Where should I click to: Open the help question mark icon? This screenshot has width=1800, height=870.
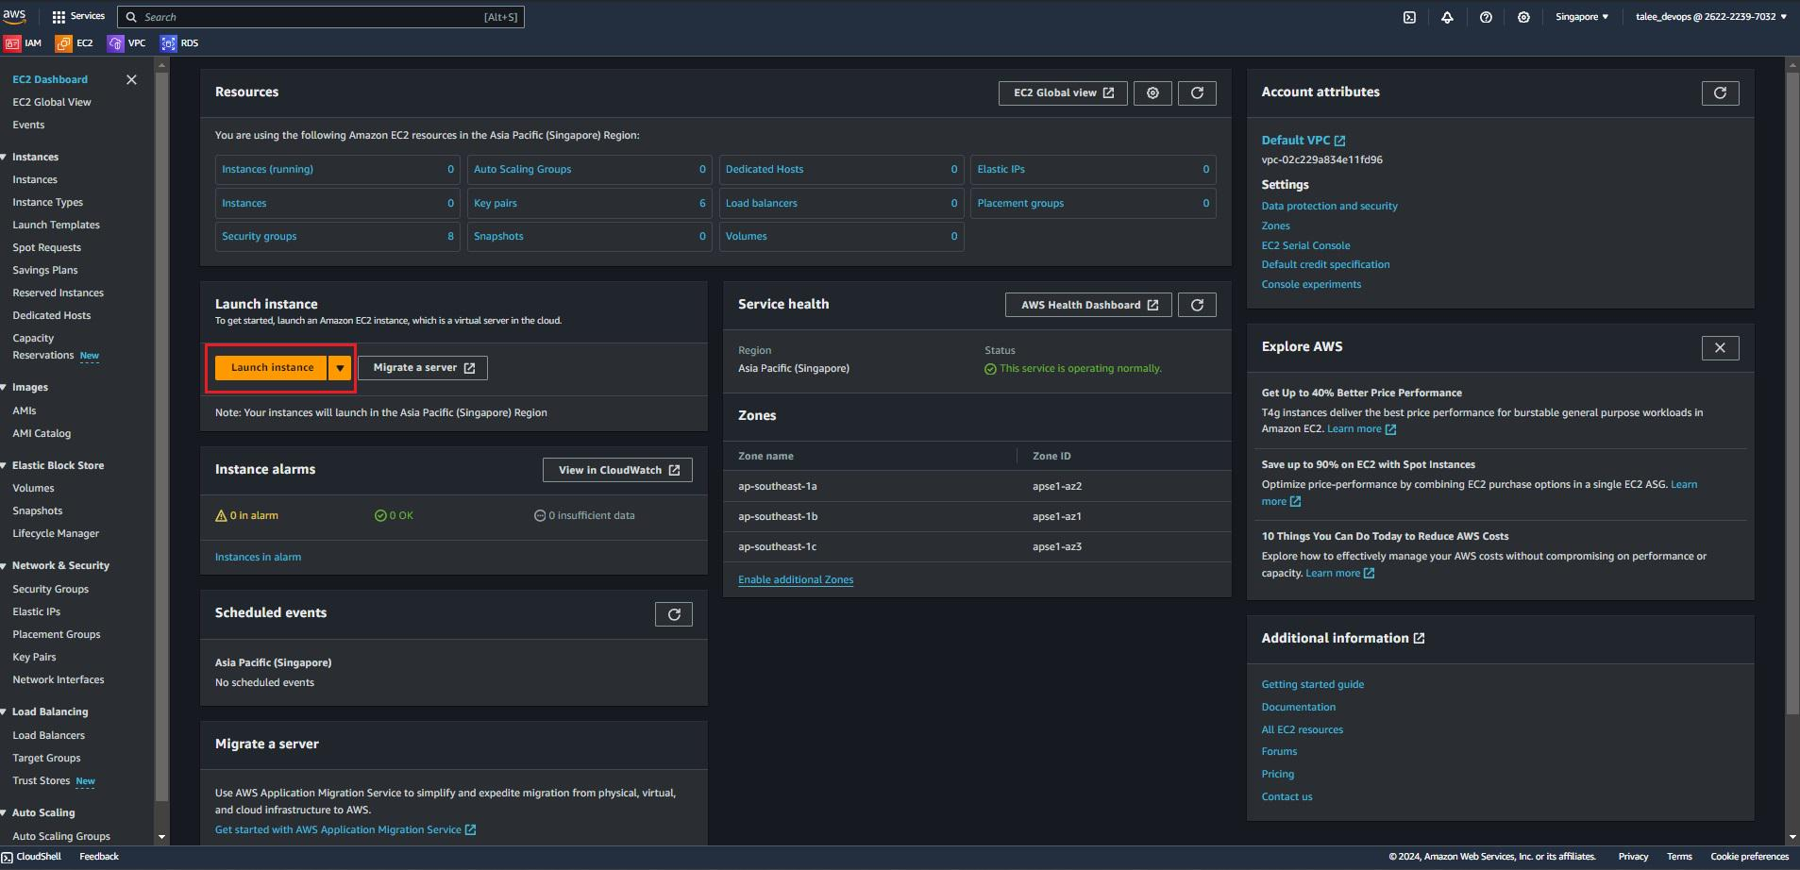(x=1486, y=17)
